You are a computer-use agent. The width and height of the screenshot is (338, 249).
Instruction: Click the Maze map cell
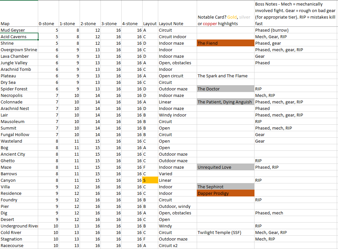click(x=19, y=167)
